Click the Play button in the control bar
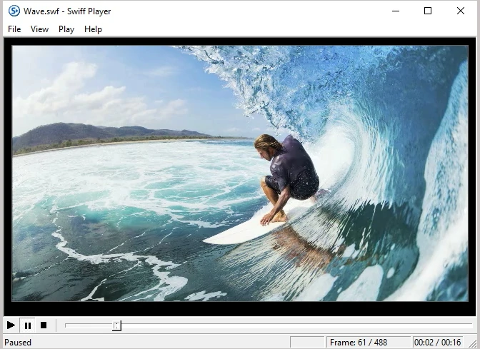The height and width of the screenshot is (349, 480). click(11, 325)
